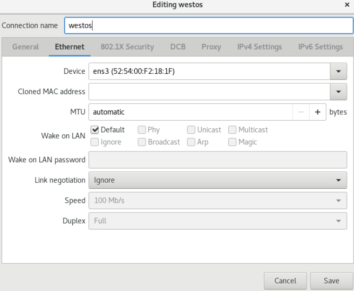Close the Editing westos dialog
The width and height of the screenshot is (354, 291).
coord(347,5)
